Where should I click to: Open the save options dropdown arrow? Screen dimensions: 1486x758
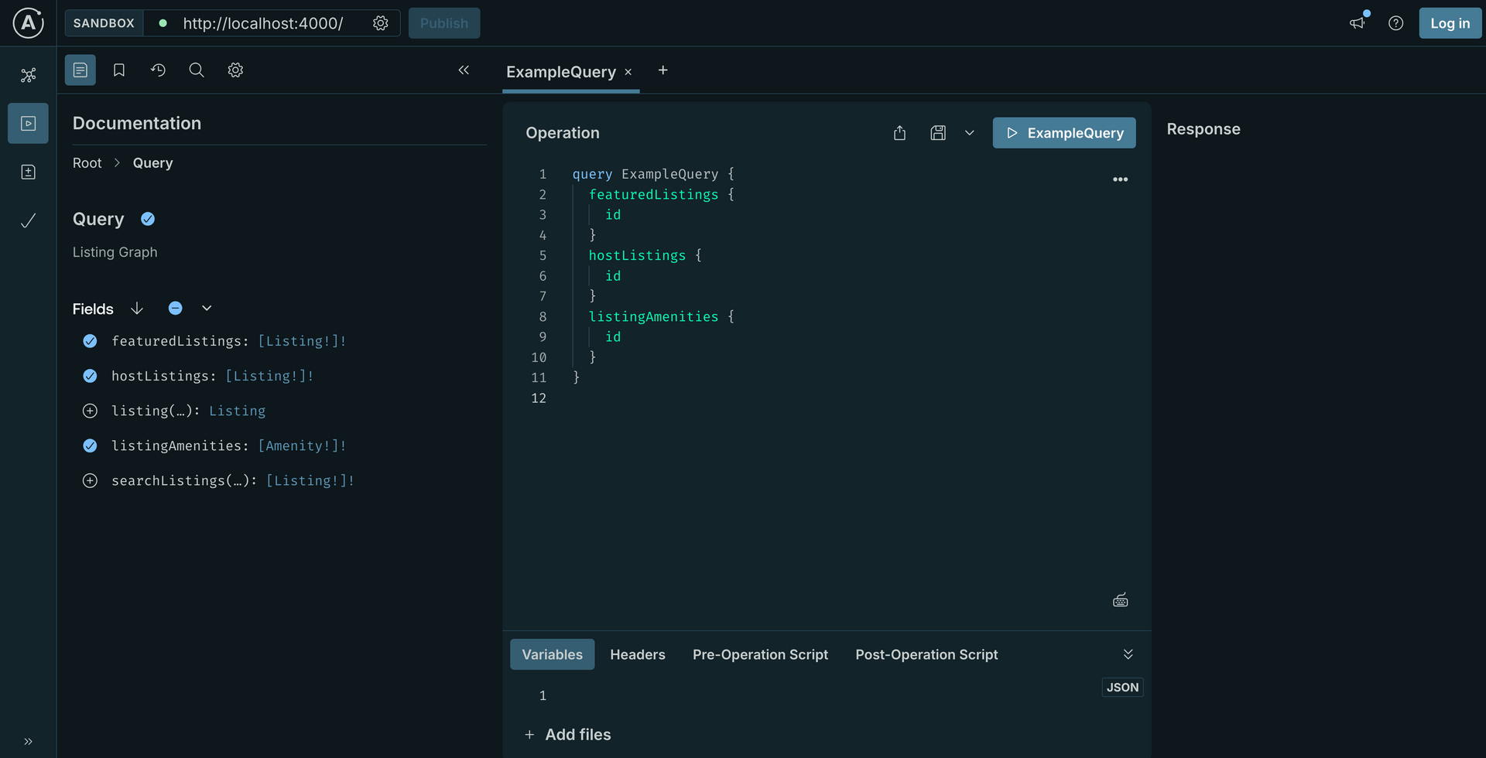coord(969,132)
